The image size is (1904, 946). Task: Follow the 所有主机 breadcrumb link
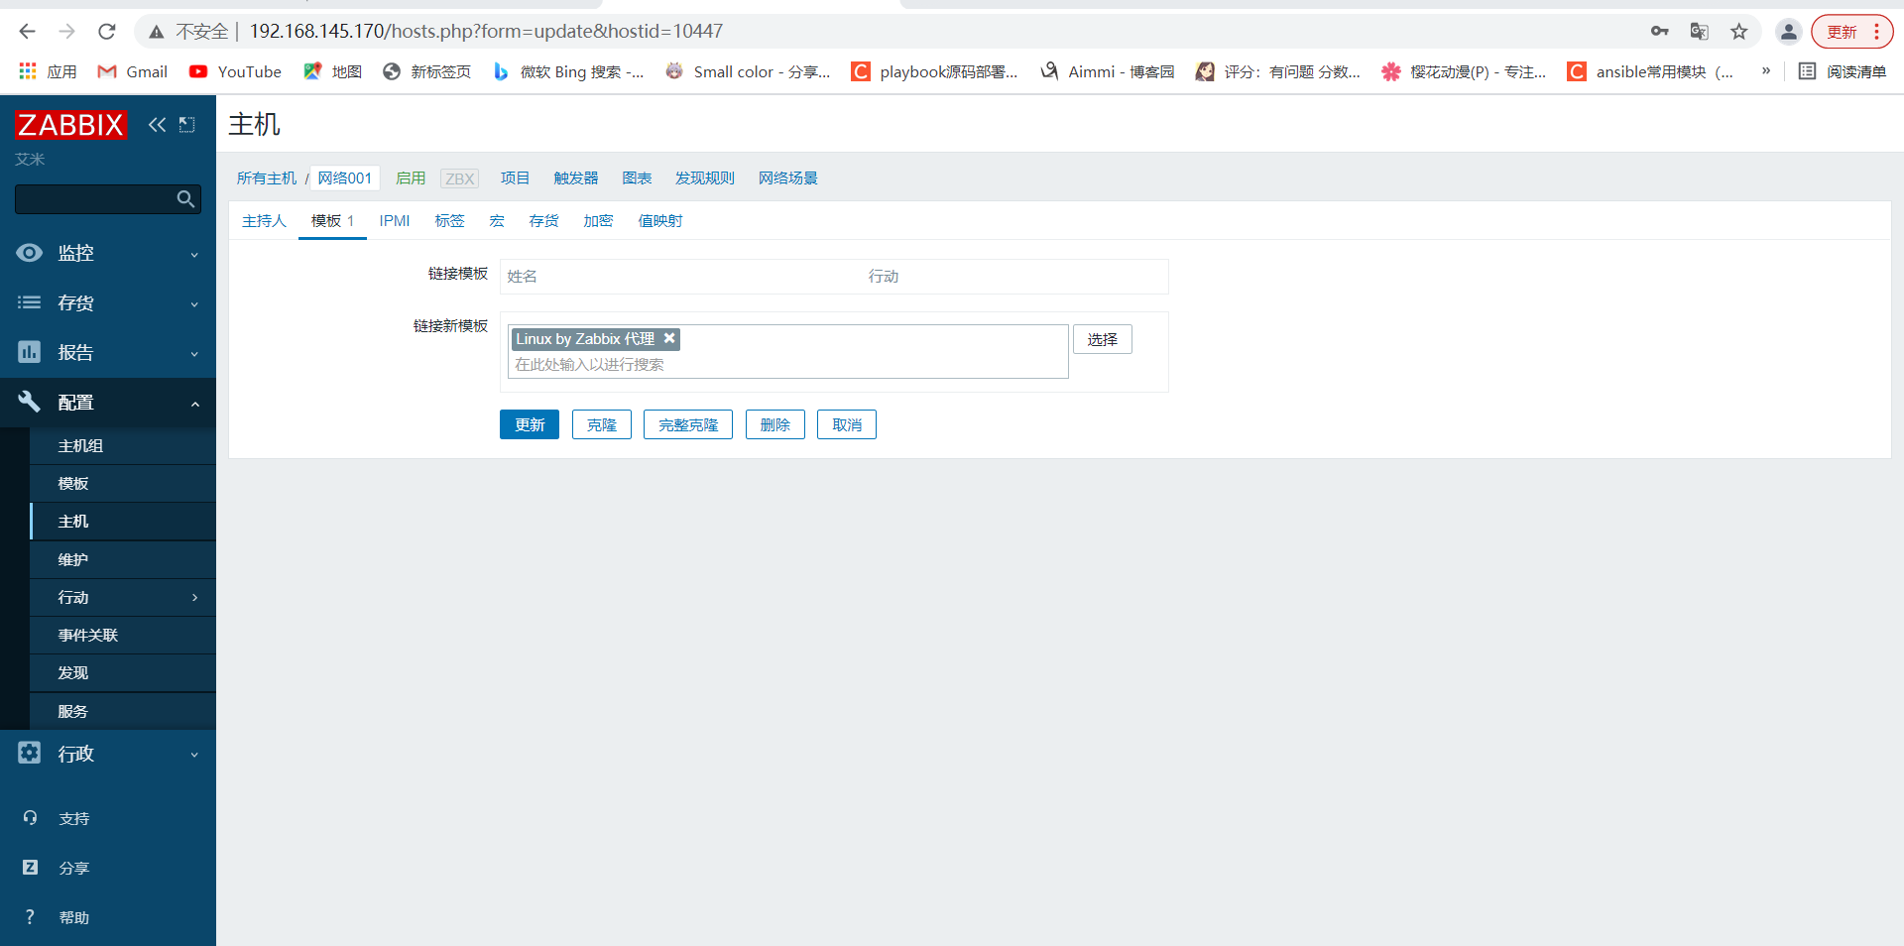[x=267, y=178]
